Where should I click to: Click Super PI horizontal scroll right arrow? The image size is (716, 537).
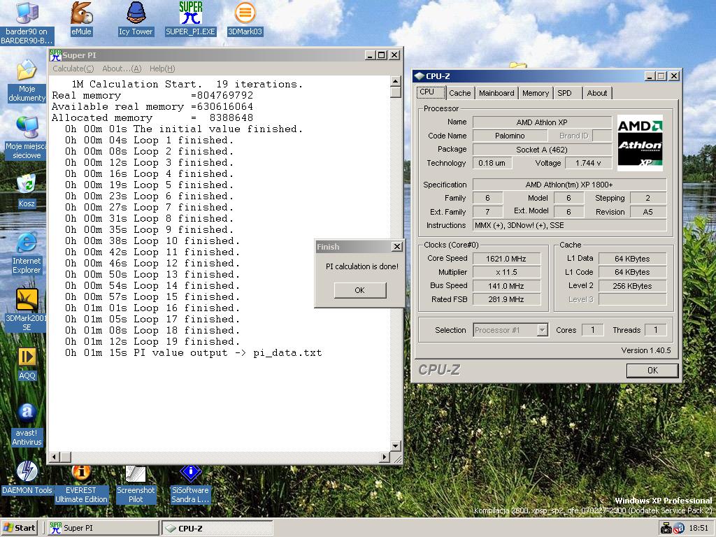[x=384, y=457]
